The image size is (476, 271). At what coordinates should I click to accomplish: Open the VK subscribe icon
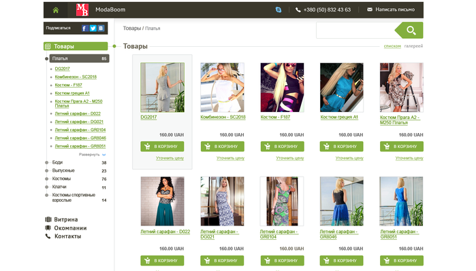click(x=101, y=28)
